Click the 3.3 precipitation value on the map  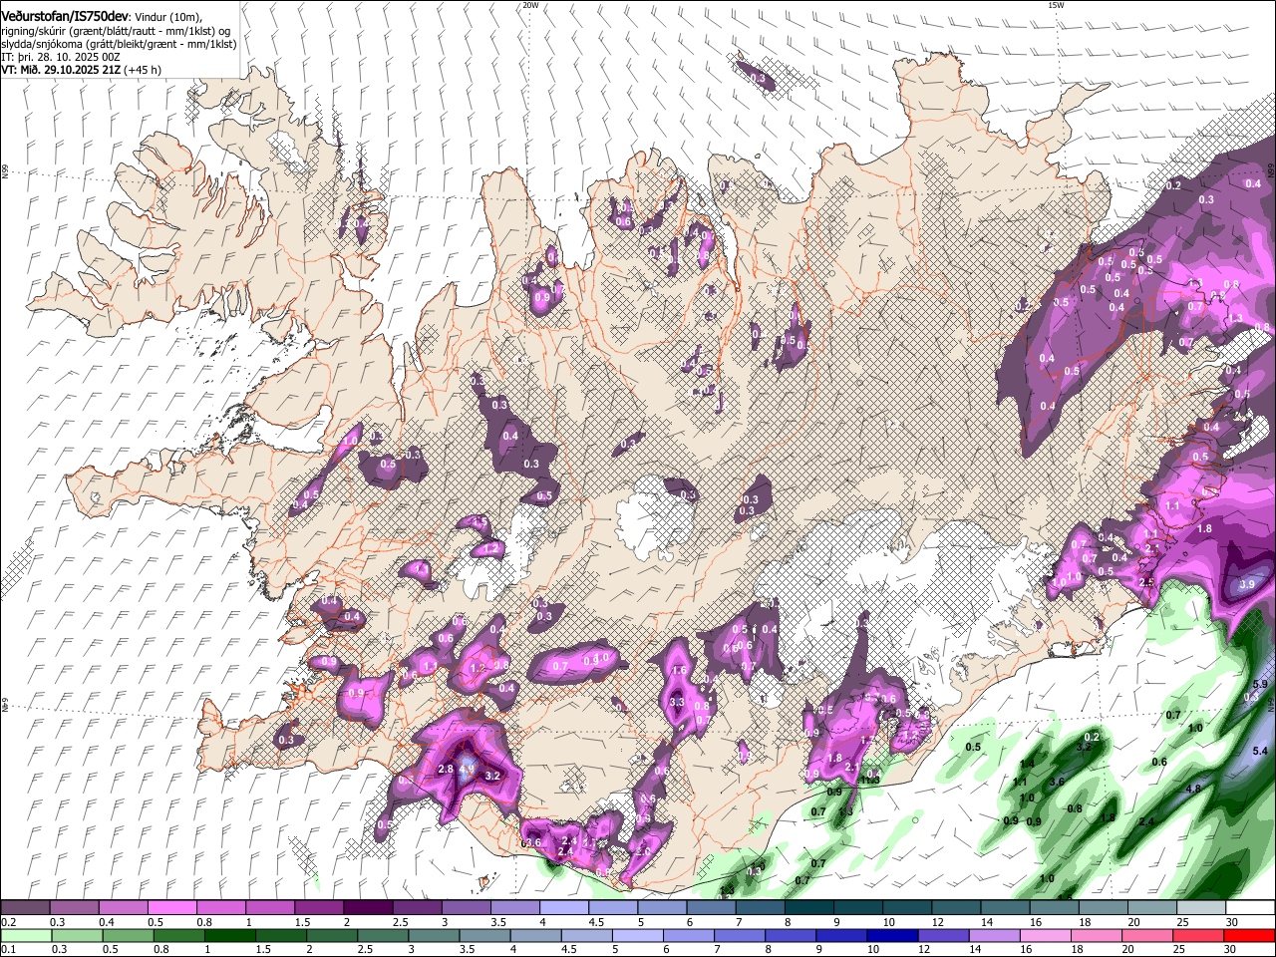(x=677, y=703)
